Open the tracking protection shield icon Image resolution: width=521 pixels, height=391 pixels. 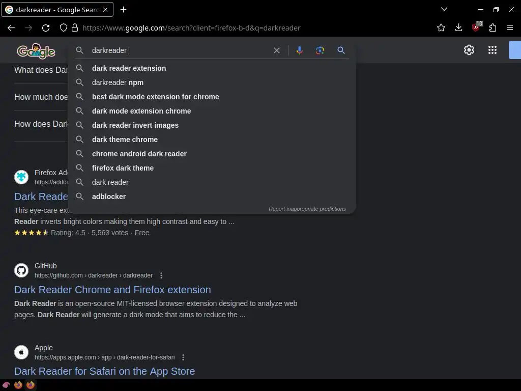point(63,28)
